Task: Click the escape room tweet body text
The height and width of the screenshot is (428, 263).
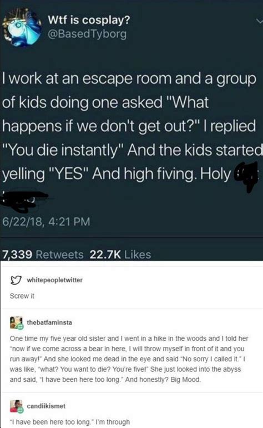Action: (132, 127)
